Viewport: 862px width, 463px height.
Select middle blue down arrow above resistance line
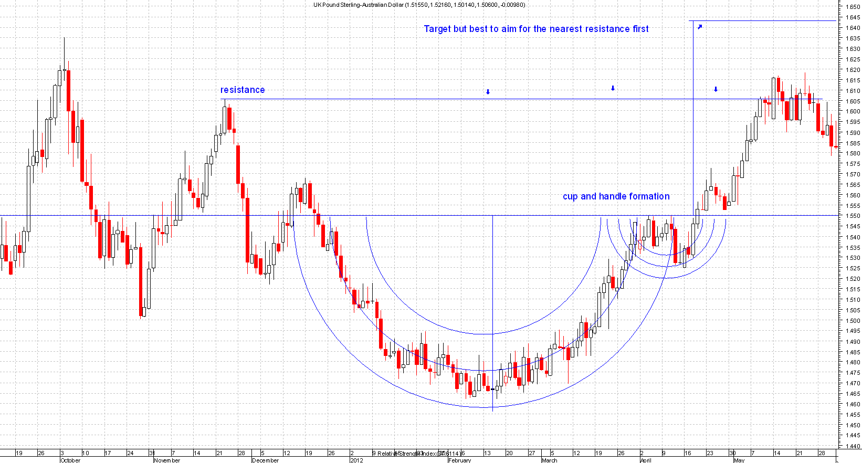tap(613, 88)
